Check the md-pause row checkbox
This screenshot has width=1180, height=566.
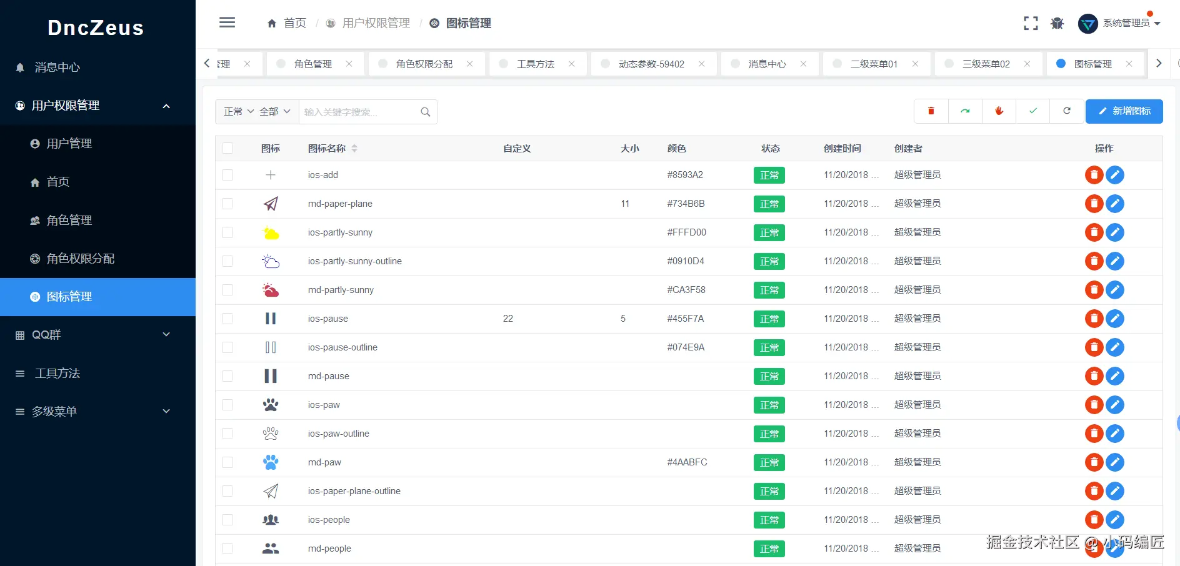pyautogui.click(x=227, y=376)
